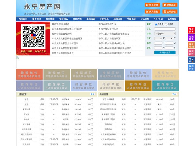The image size is (195, 146).
Task: Open the 城市管理执法办法 link
Action: 61,24
